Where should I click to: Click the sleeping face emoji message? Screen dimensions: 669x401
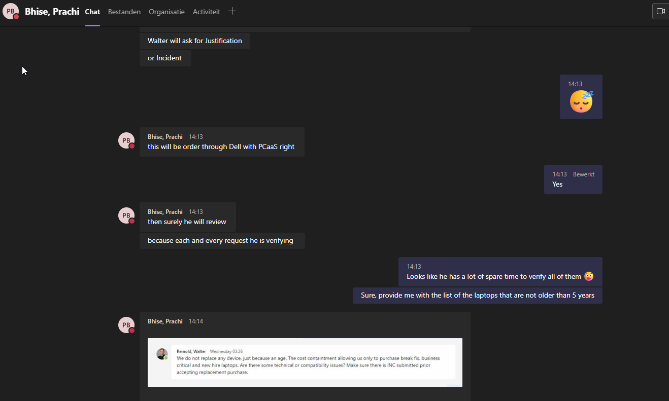tap(581, 101)
